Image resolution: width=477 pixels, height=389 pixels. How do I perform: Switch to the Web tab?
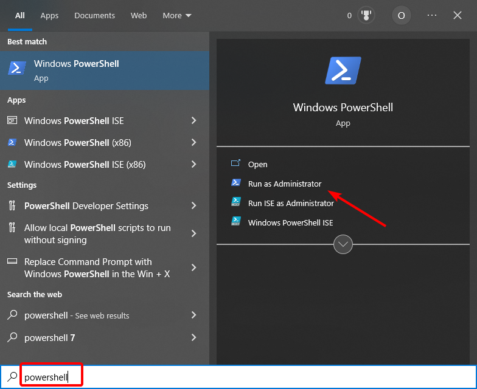click(139, 15)
